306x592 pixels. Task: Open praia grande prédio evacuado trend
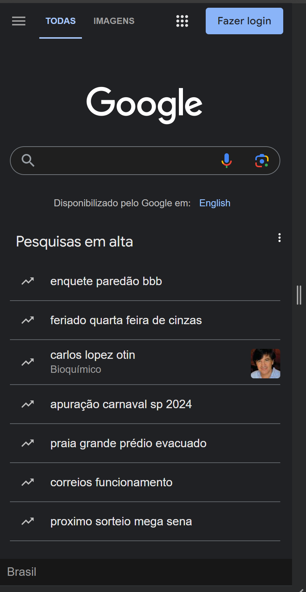(x=128, y=444)
